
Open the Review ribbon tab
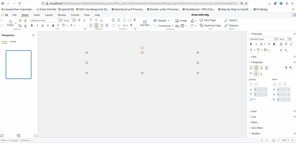pyautogui.click(x=62, y=15)
